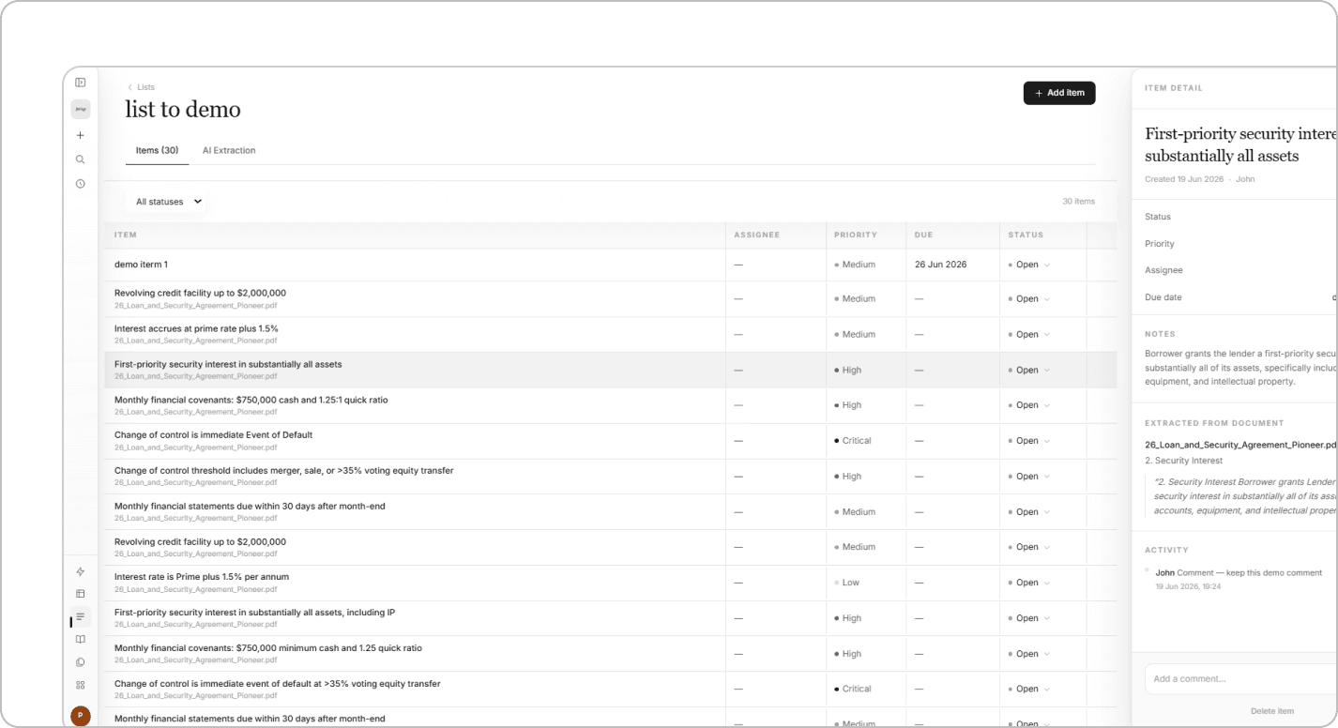
Task: Switch to the Items (30) tab
Action: 157,150
